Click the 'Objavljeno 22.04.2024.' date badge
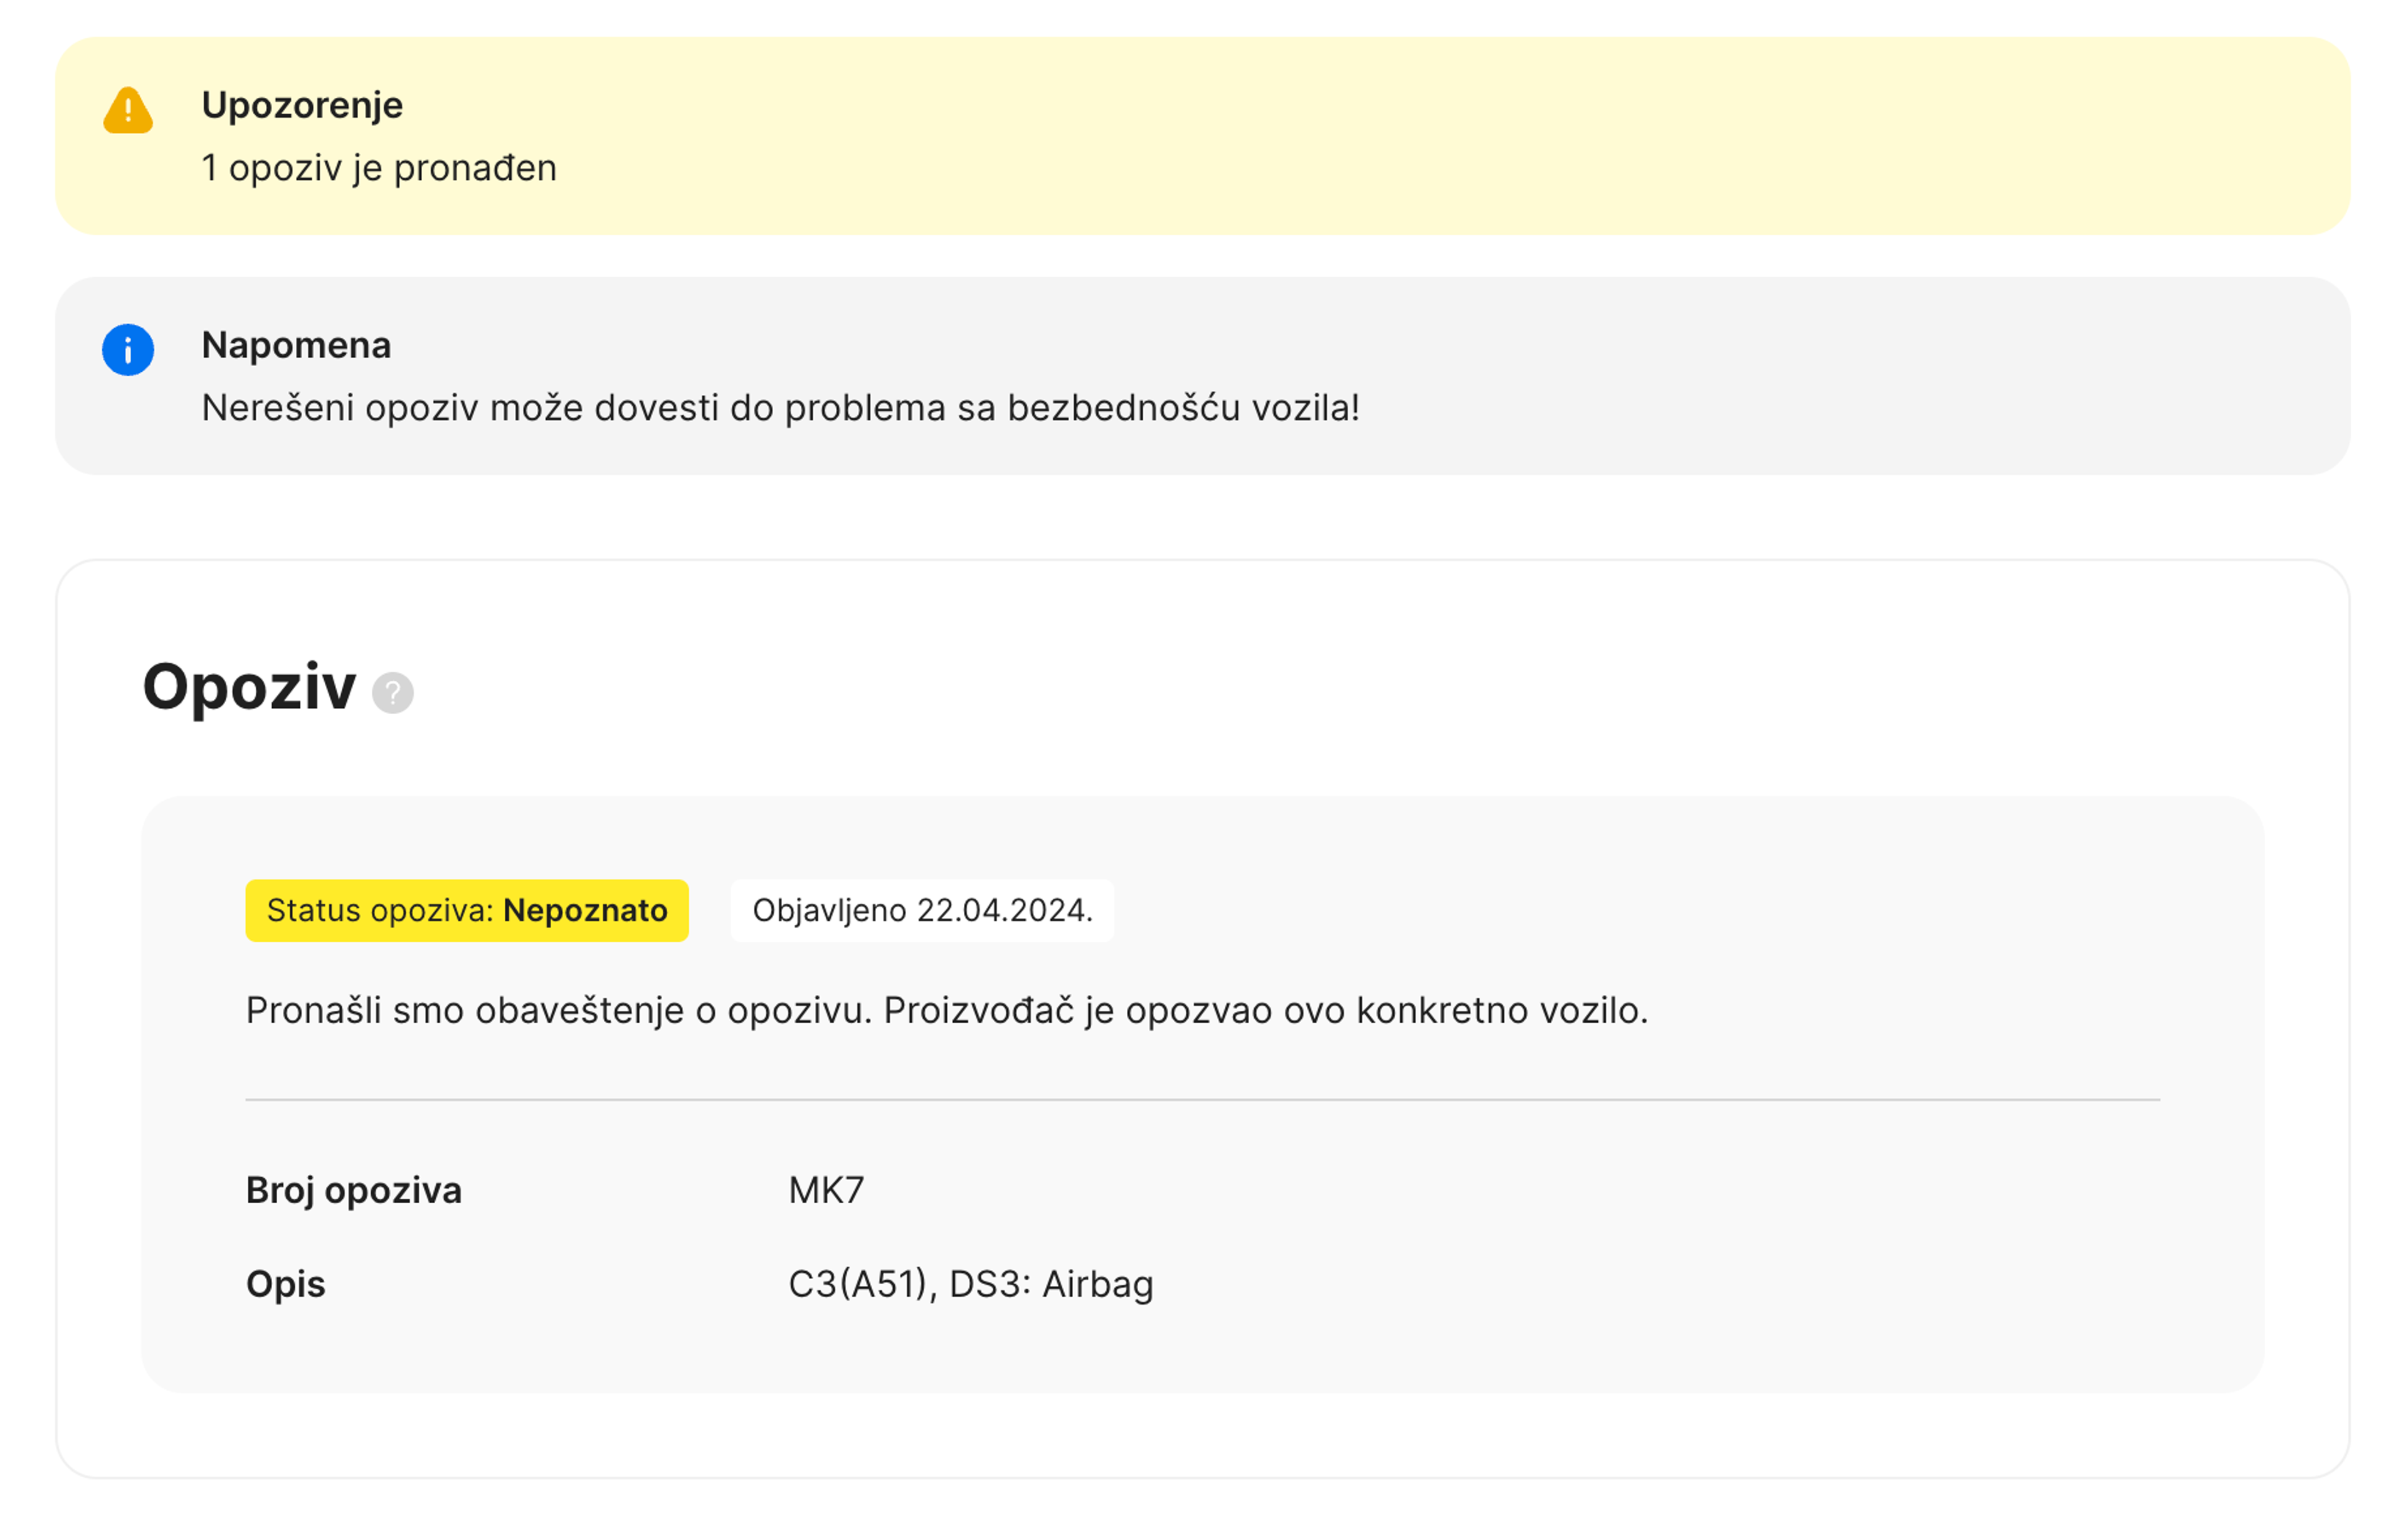This screenshot has height=1518, width=2408. [x=922, y=911]
